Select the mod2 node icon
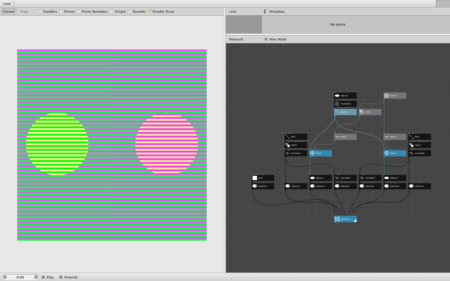The width and height of the screenshot is (450, 281). point(337,137)
